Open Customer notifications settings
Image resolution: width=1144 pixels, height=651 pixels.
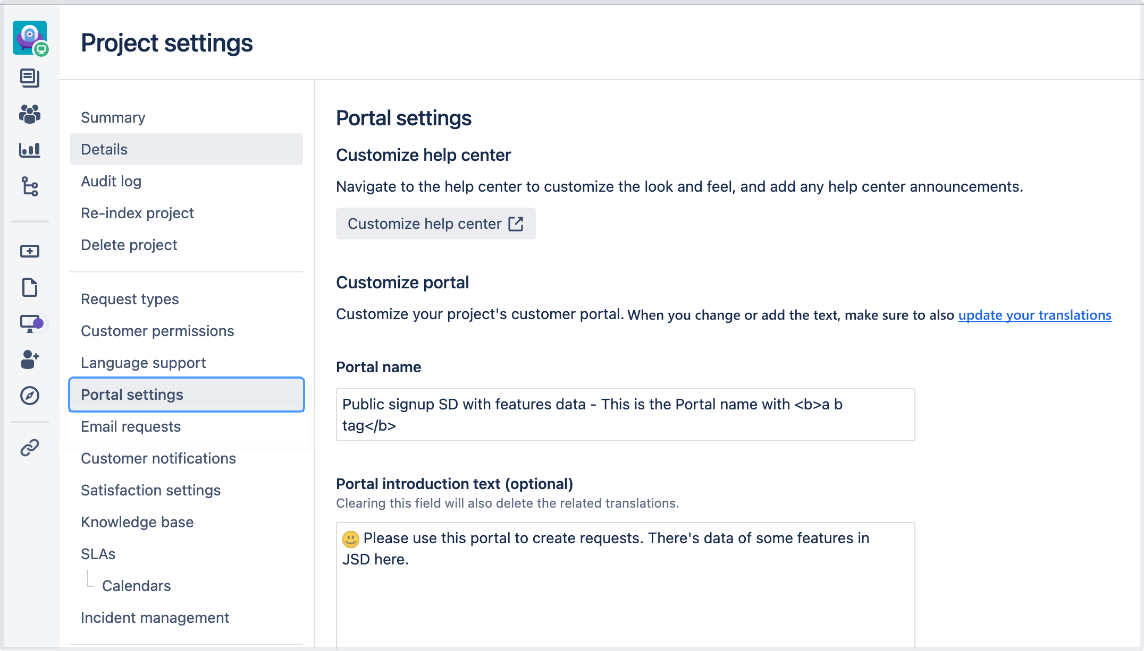point(158,458)
